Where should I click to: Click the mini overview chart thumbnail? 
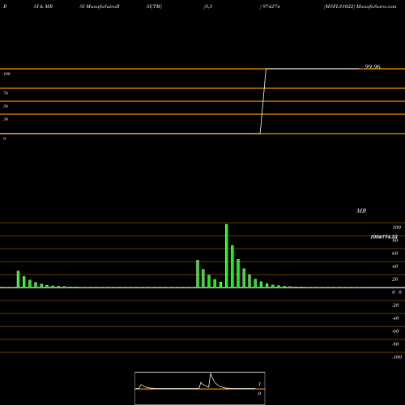coord(200,388)
